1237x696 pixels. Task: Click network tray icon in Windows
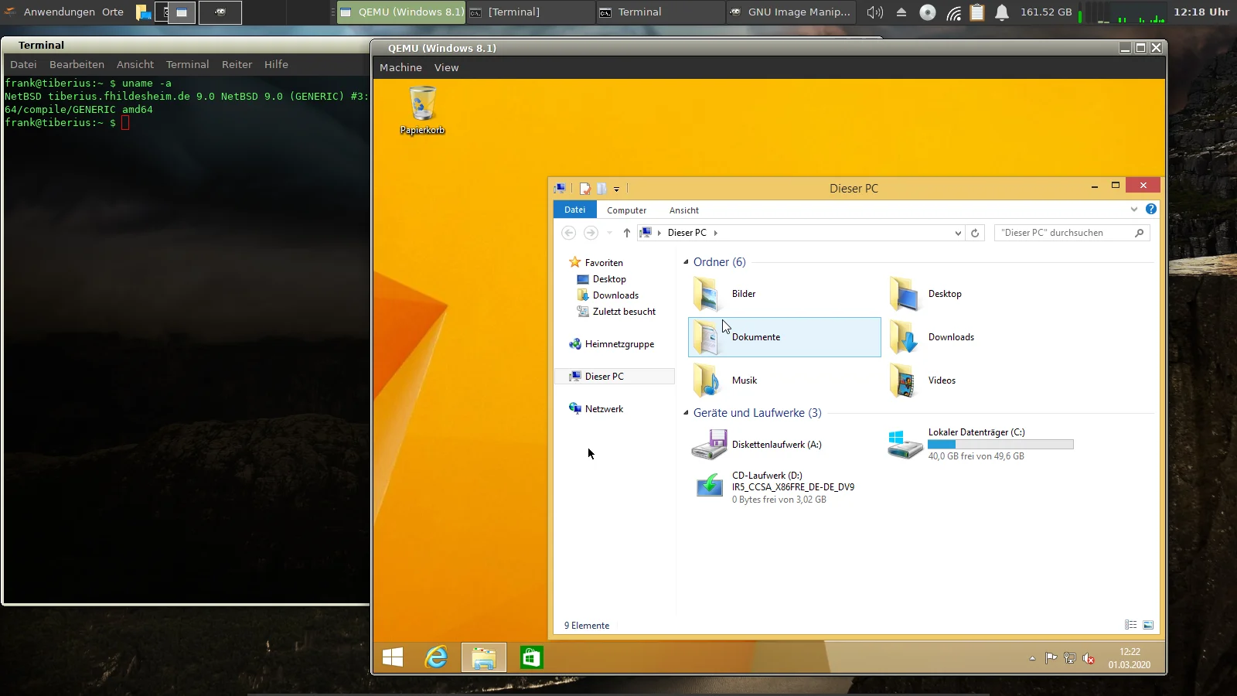[x=1069, y=658]
